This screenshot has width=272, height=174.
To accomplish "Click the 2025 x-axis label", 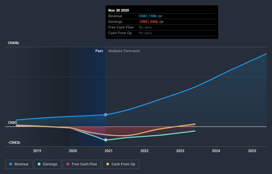I will click(x=252, y=151).
